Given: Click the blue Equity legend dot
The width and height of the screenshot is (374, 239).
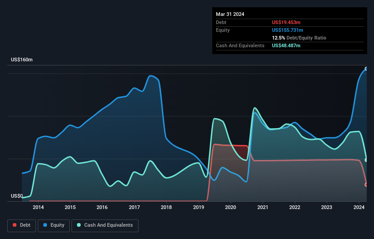Looking at the screenshot, I should pyautogui.click(x=45, y=225).
